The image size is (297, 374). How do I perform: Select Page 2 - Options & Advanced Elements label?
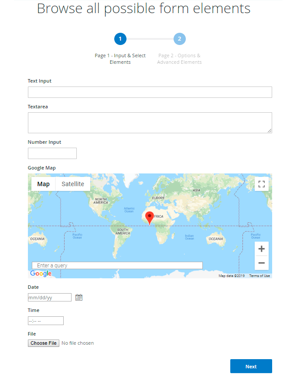(179, 59)
